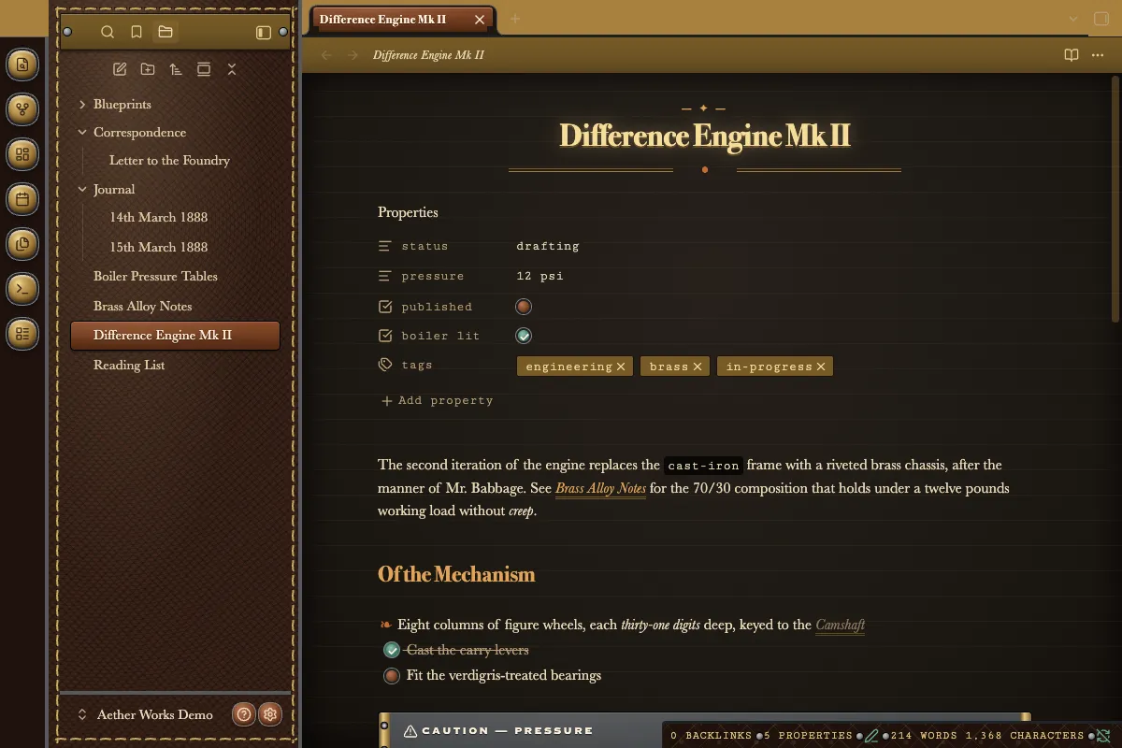
Task: Uncheck the Cast the carry levers task
Action: coord(392,650)
